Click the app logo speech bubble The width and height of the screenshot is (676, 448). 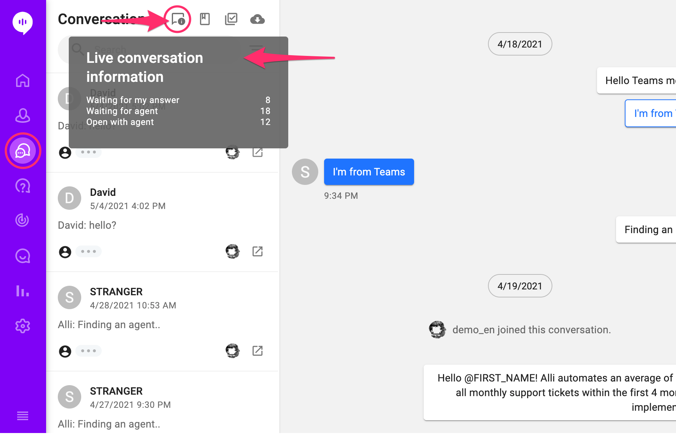(23, 22)
